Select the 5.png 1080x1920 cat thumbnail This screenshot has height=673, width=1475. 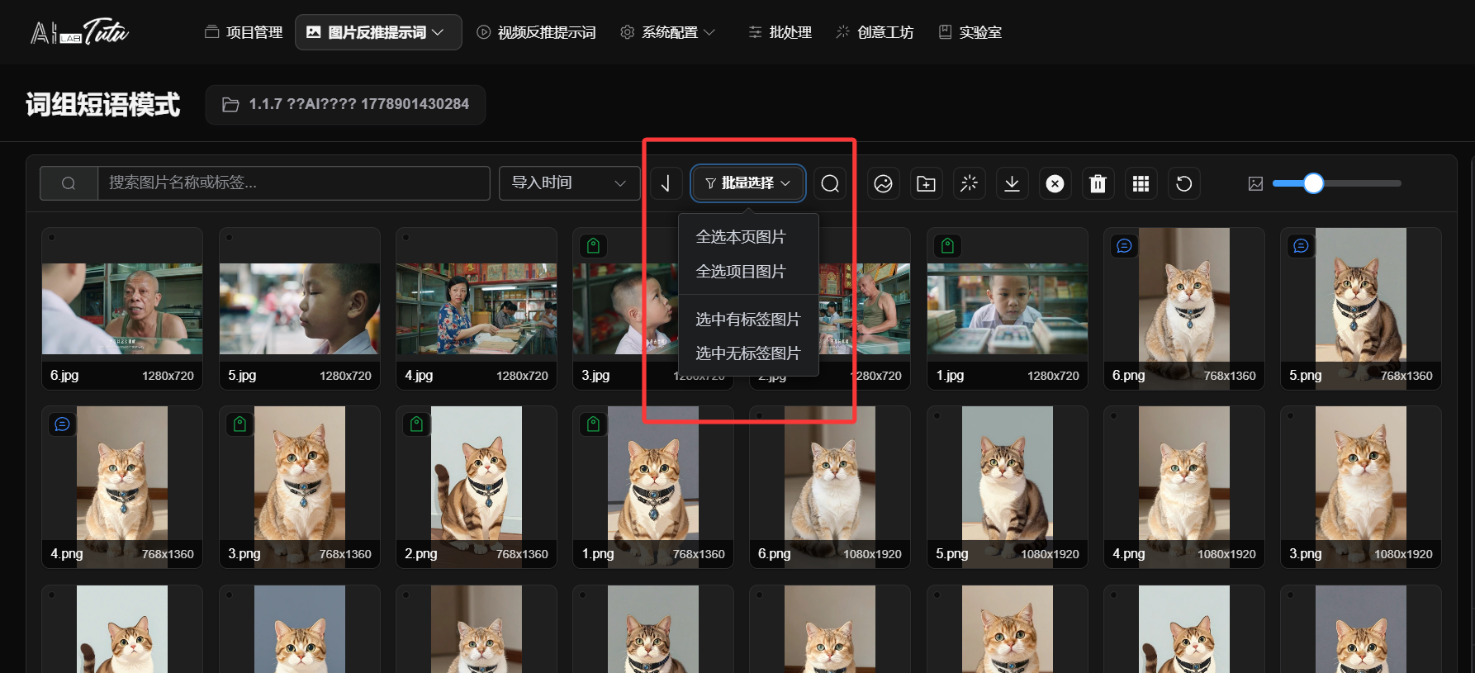tap(1008, 486)
